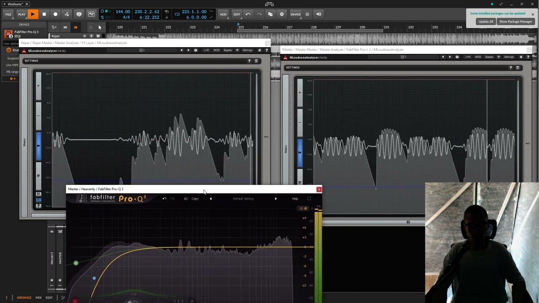Click the help question icon beside DEVICE
539x303 pixels.
307,14
